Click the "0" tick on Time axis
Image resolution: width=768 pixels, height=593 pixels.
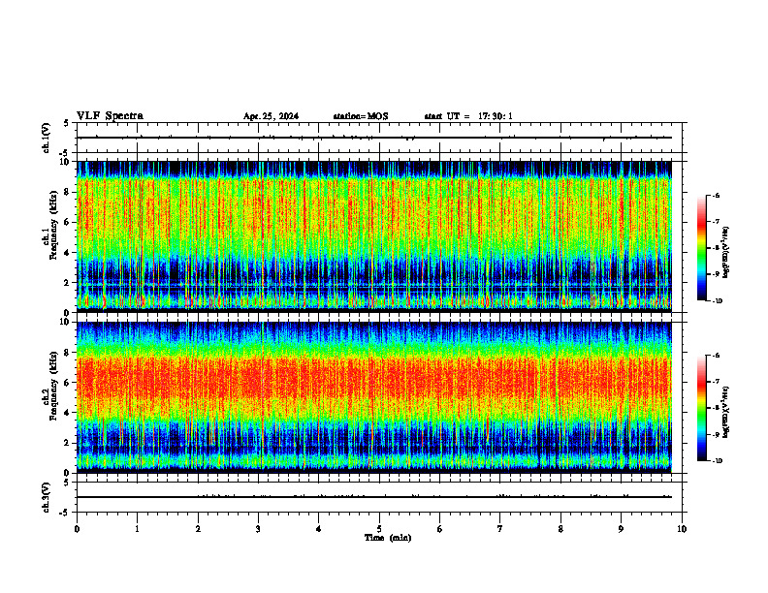(x=77, y=529)
